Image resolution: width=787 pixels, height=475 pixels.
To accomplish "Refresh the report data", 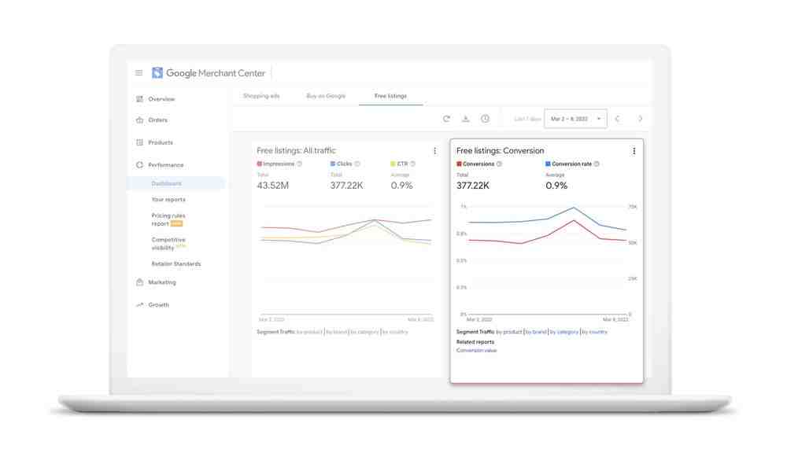I will click(446, 119).
